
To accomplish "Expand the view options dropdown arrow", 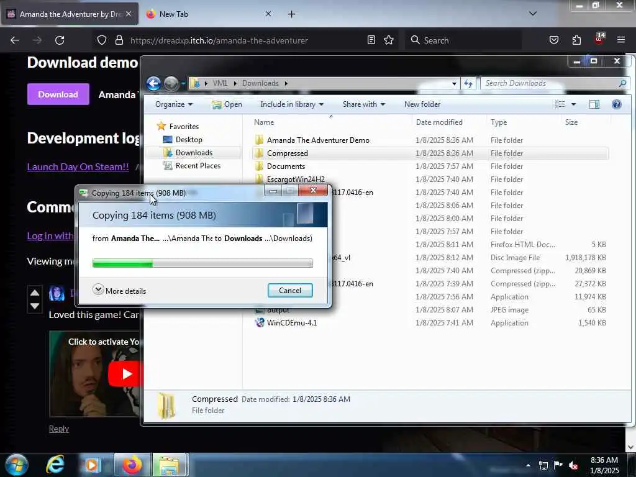I will pyautogui.click(x=573, y=104).
